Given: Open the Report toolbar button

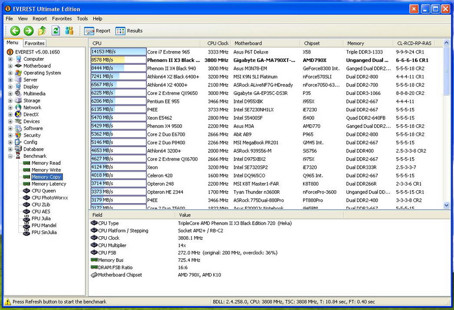Looking at the screenshot, I should (97, 31).
